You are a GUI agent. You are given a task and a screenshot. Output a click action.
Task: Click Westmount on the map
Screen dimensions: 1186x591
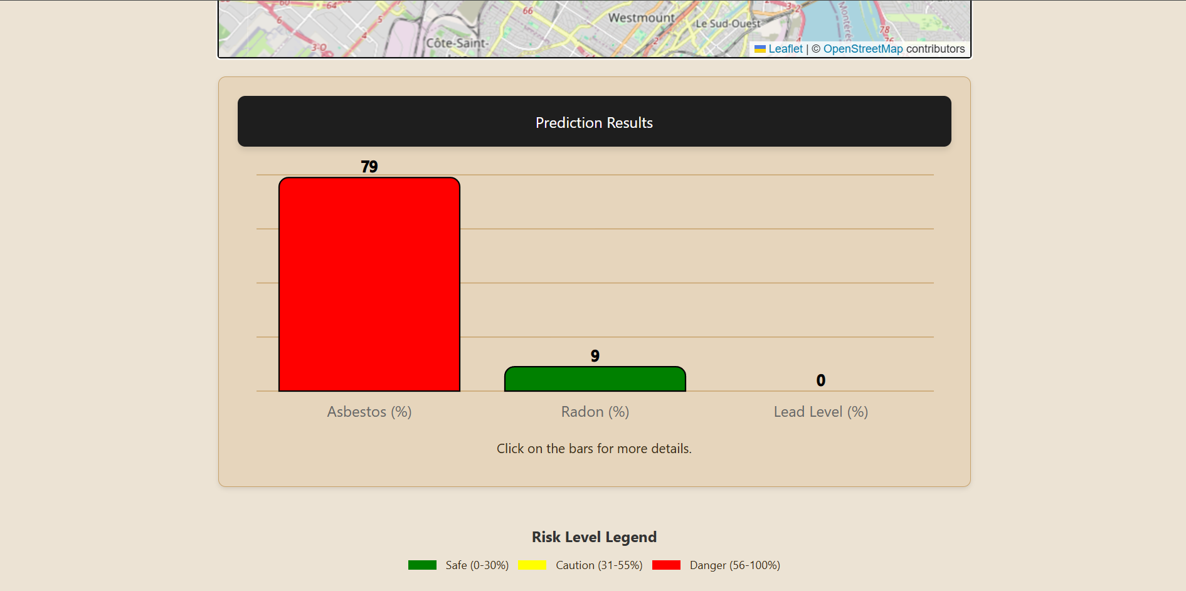click(x=642, y=18)
